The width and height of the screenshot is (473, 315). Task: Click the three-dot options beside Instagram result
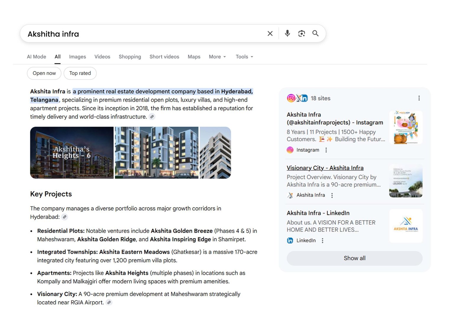(x=326, y=150)
